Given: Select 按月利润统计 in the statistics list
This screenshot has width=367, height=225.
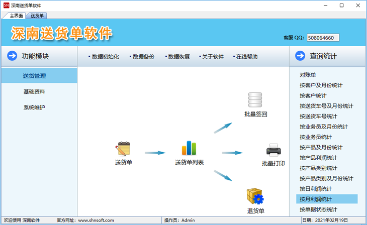Looking at the screenshot, I should [316, 199].
